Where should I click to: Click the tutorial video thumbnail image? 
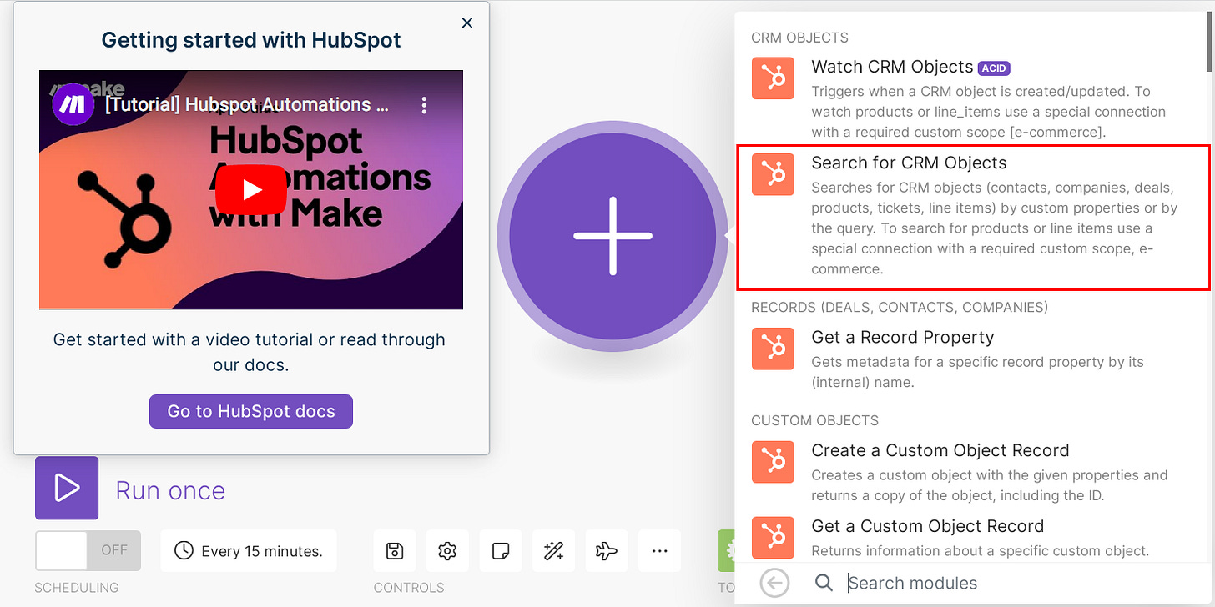point(251,190)
